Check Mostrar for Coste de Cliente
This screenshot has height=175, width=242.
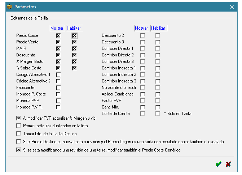142,114
